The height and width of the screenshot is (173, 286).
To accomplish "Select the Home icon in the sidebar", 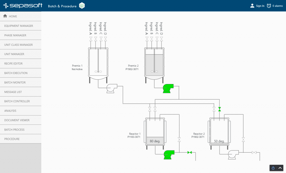I will click(6, 16).
